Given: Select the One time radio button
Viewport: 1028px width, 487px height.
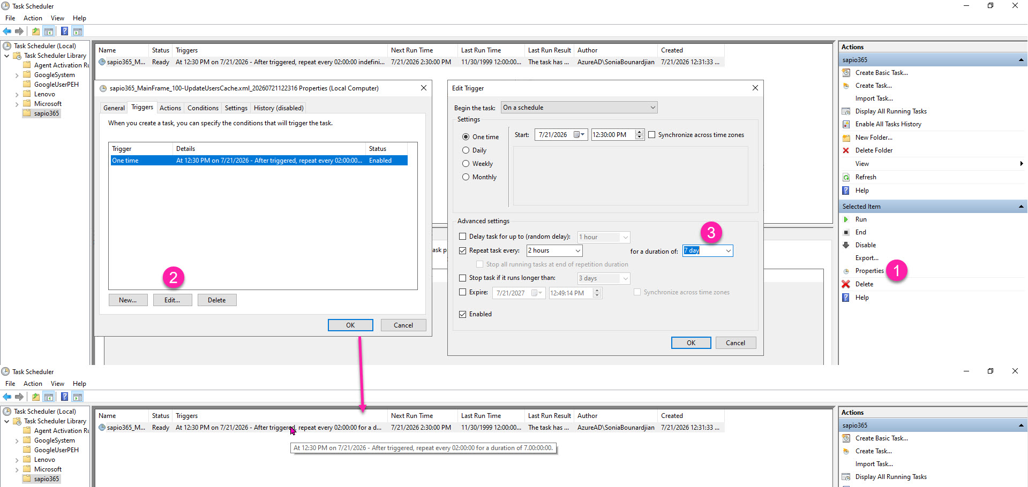Looking at the screenshot, I should tap(466, 137).
